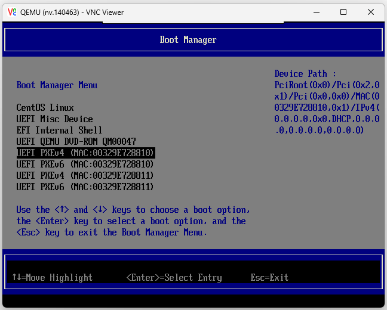Maximize the VNC Viewer window
The image size is (387, 310).
pyautogui.click(x=343, y=12)
